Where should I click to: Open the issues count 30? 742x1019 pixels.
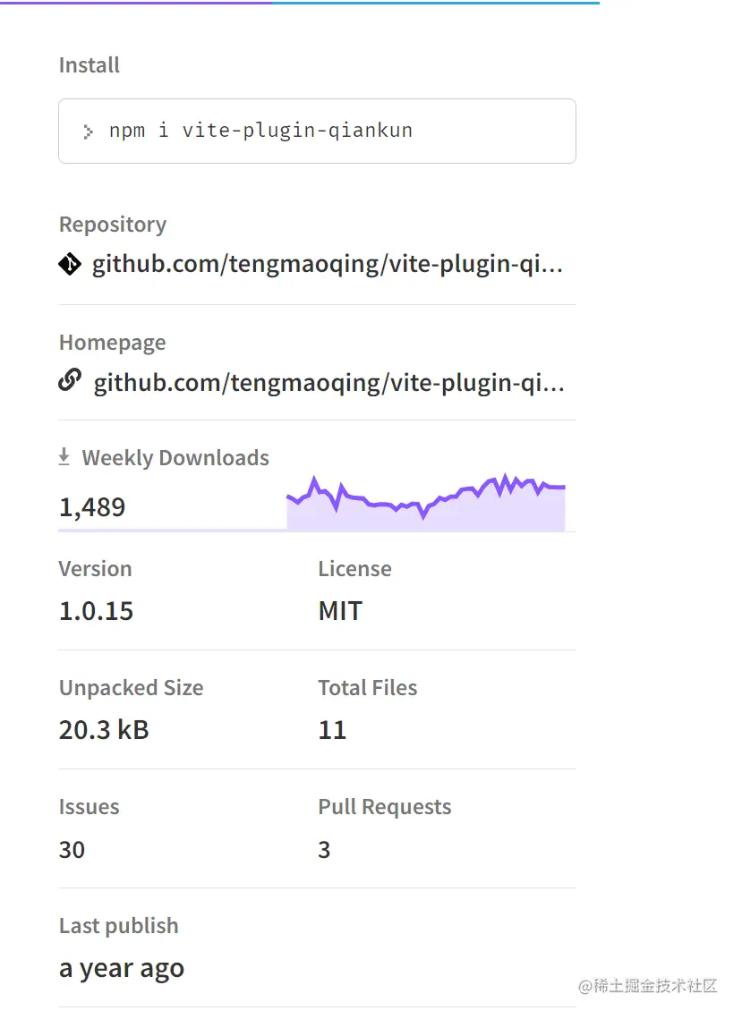click(x=72, y=849)
